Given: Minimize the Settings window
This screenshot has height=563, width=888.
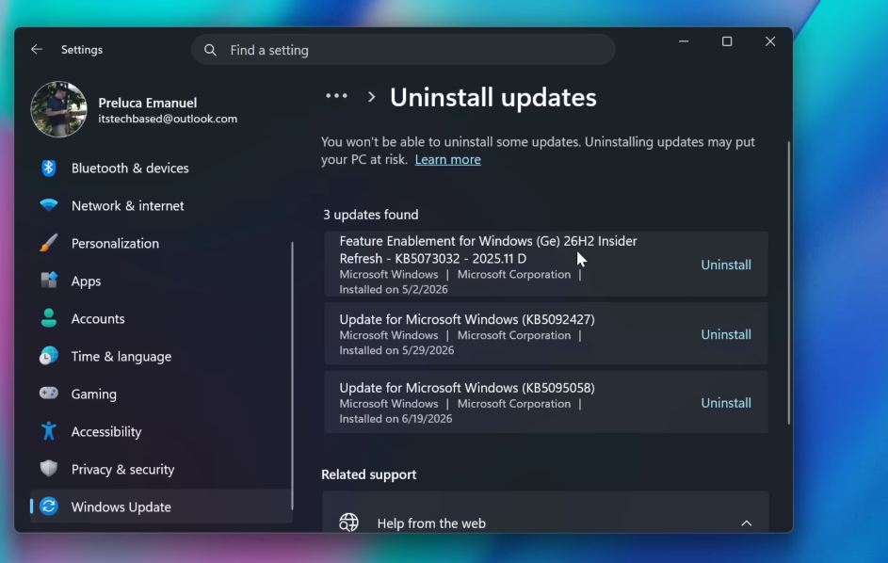Looking at the screenshot, I should (684, 41).
